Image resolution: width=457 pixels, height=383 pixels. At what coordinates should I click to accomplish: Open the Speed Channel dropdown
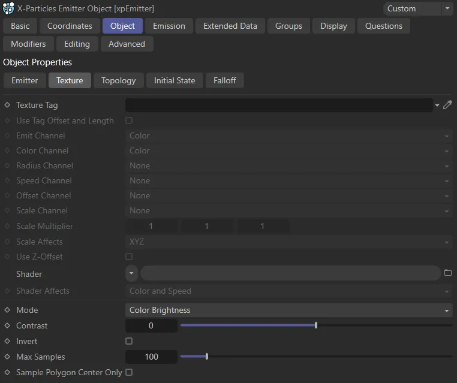(289, 180)
